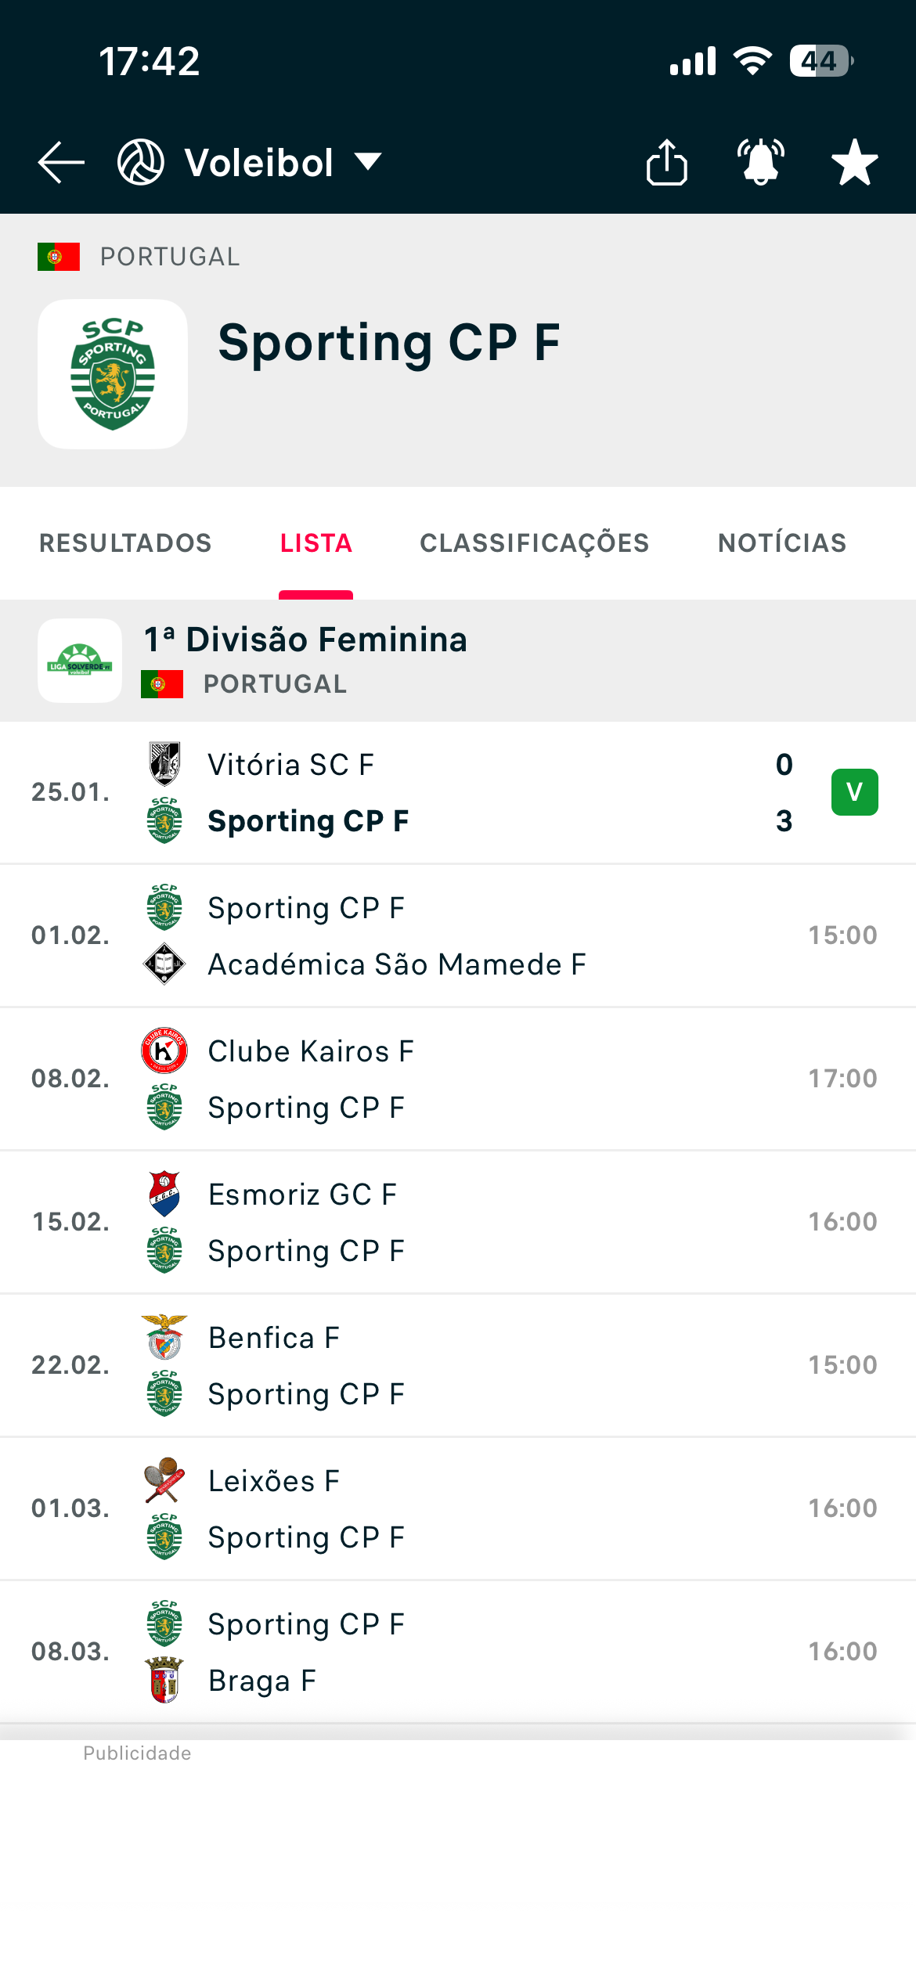This screenshot has width=916, height=1982.
Task: Toggle the favorite star for this team
Action: pyautogui.click(x=854, y=163)
